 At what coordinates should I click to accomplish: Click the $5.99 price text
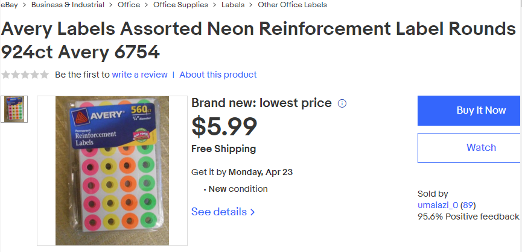pos(224,126)
